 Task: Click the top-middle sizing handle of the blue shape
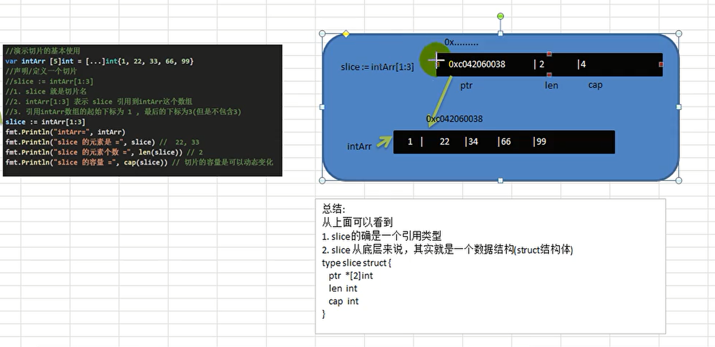(x=500, y=34)
